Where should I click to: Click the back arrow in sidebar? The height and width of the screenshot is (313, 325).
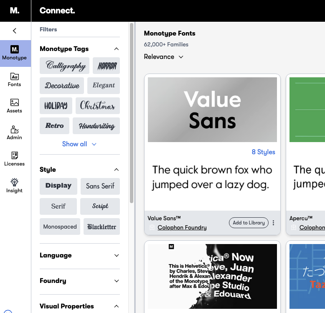coord(15,31)
